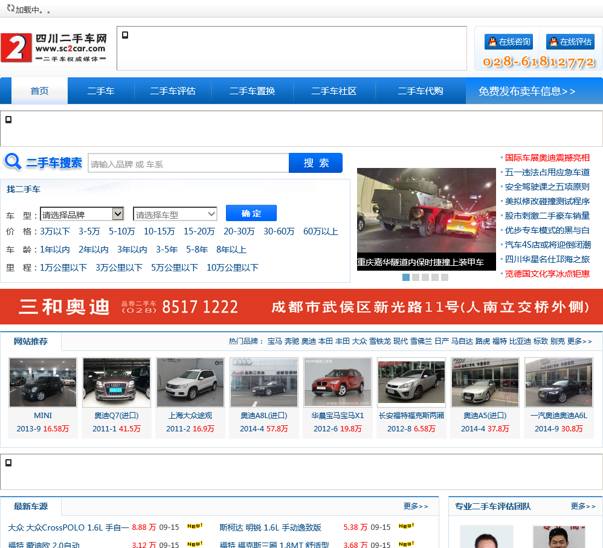Filter by price 5-10万
The height and width of the screenshot is (548, 603).
tap(122, 231)
